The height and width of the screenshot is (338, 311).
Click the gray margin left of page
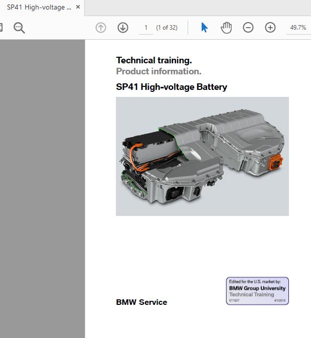coord(42,188)
